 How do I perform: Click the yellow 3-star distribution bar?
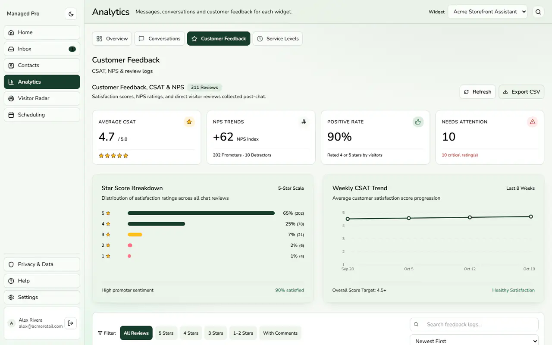coord(135,235)
